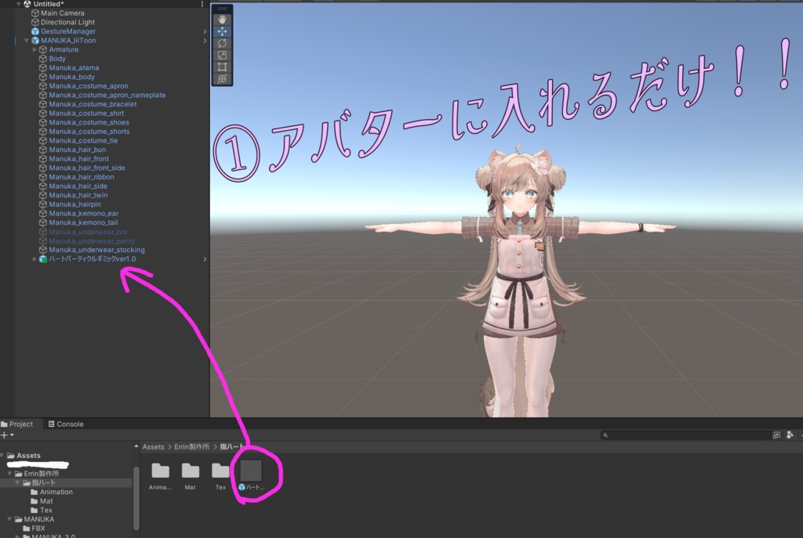Open the Anima... folder in project grid
The width and height of the screenshot is (803, 538).
(160, 476)
